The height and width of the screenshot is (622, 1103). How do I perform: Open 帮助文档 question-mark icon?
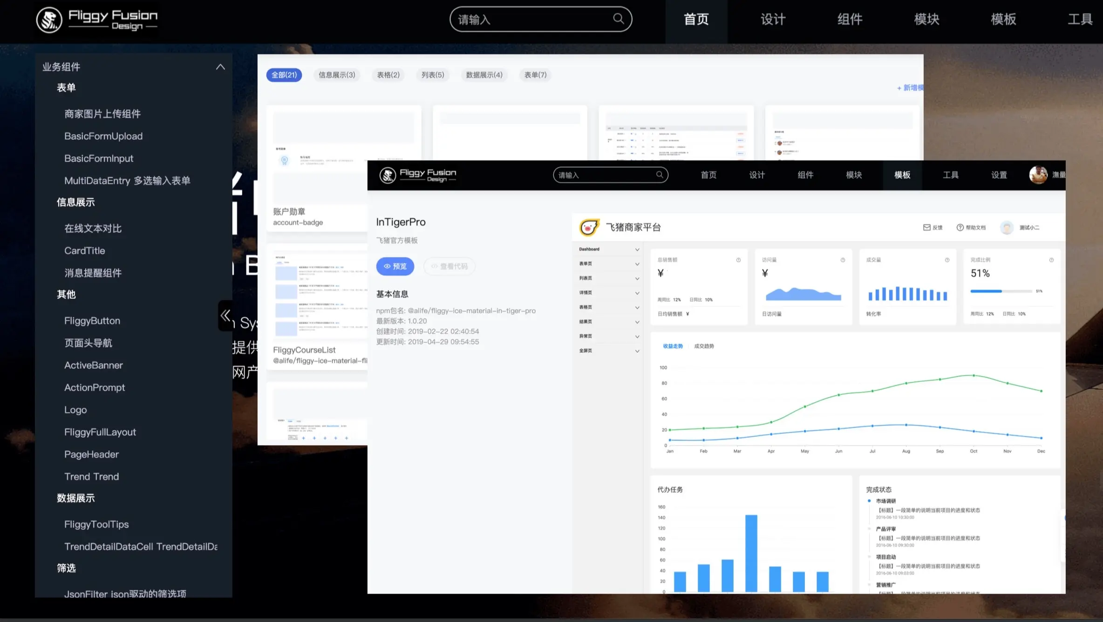(960, 227)
